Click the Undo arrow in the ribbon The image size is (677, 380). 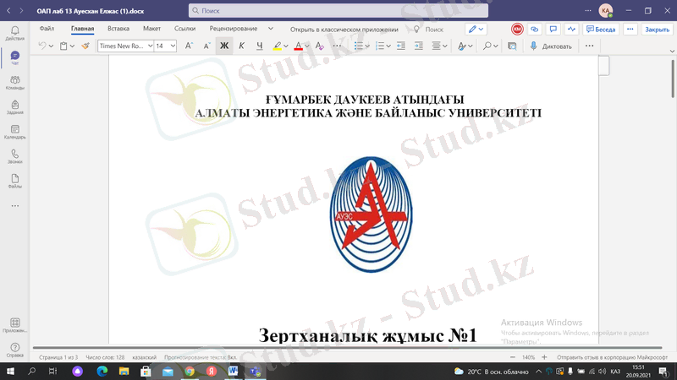(x=42, y=46)
